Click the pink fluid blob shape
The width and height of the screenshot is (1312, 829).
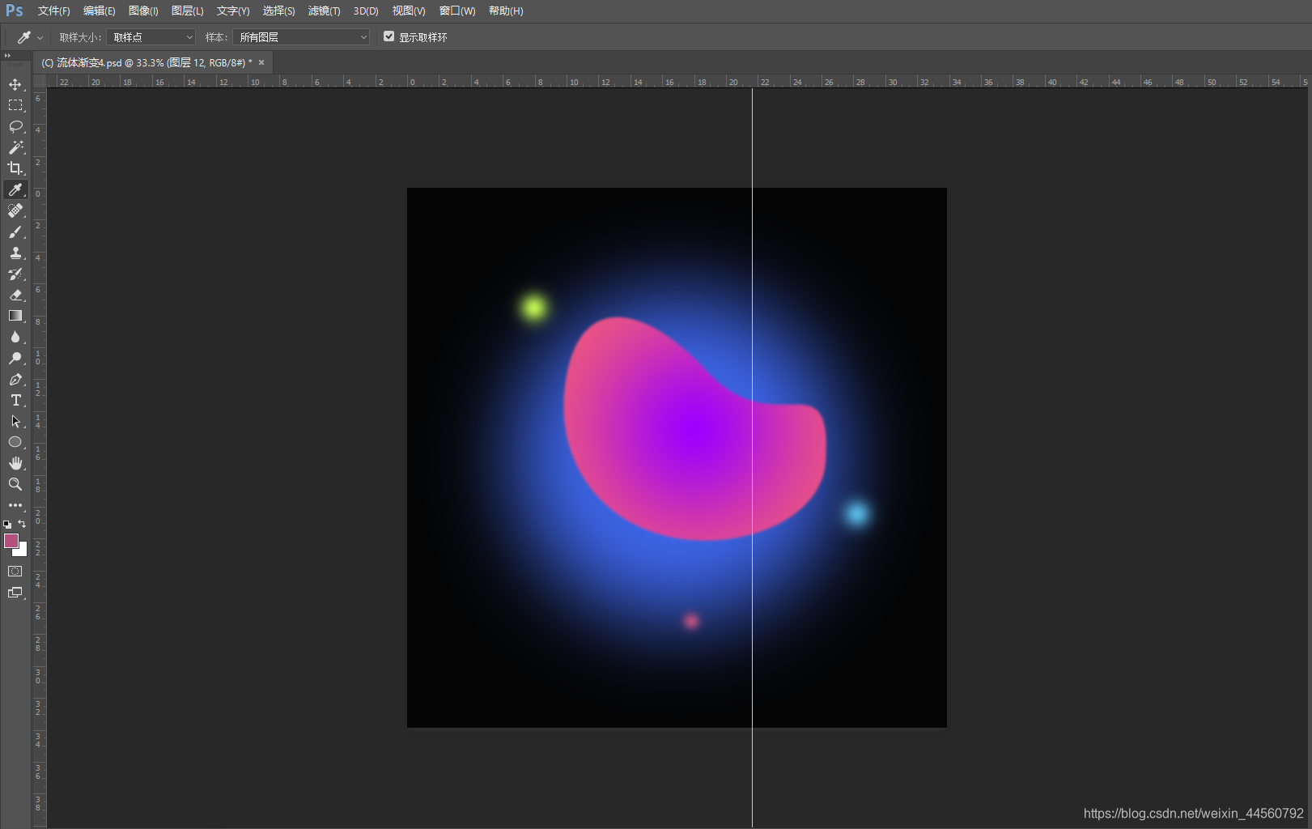(x=694, y=430)
